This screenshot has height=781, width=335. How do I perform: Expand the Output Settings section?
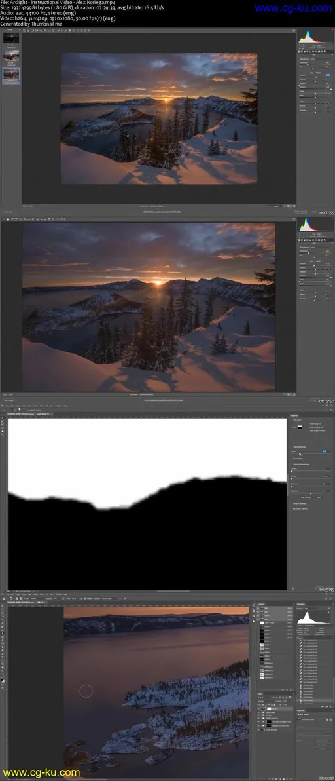[291, 504]
